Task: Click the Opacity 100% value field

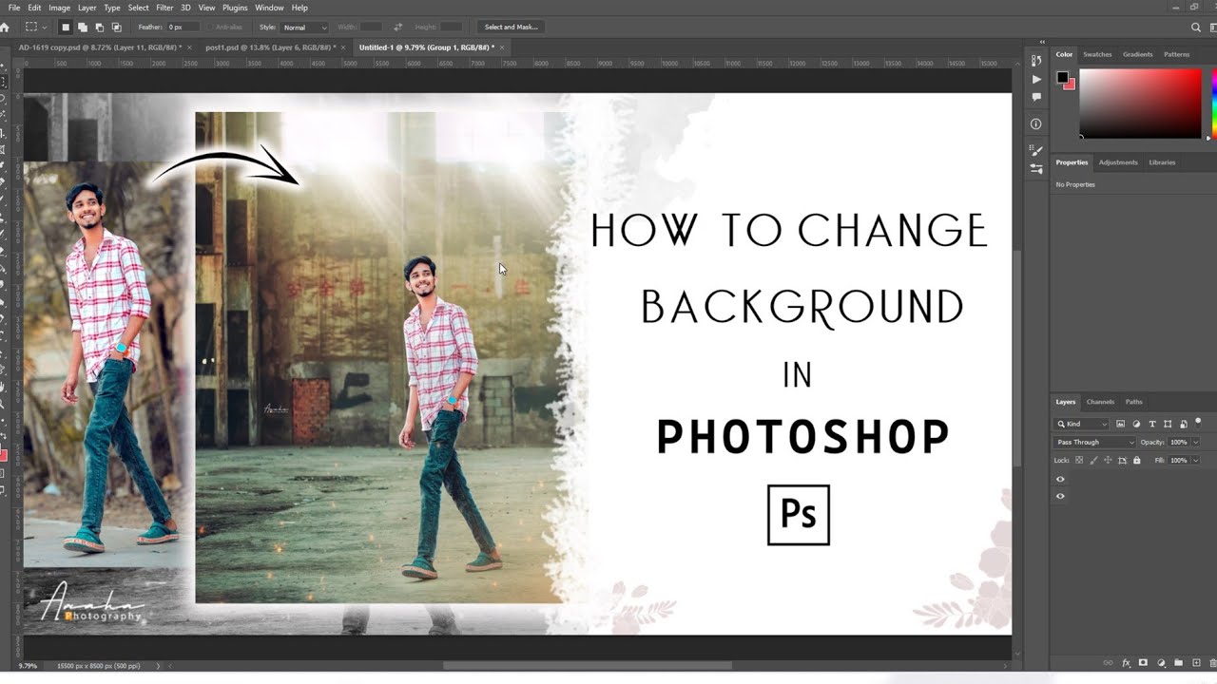Action: coord(1179,442)
